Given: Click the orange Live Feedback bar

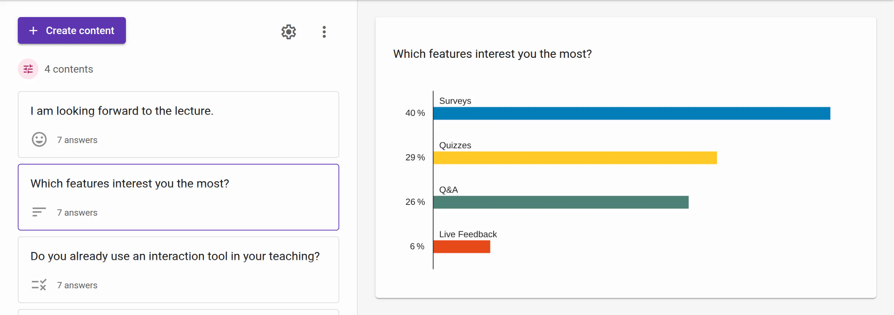Looking at the screenshot, I should (x=462, y=247).
